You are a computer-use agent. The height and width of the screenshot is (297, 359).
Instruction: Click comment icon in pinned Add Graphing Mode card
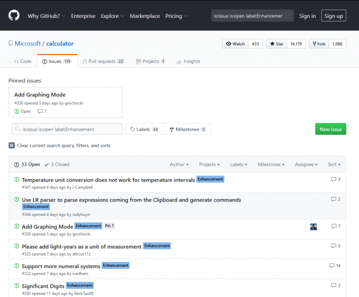(x=40, y=111)
